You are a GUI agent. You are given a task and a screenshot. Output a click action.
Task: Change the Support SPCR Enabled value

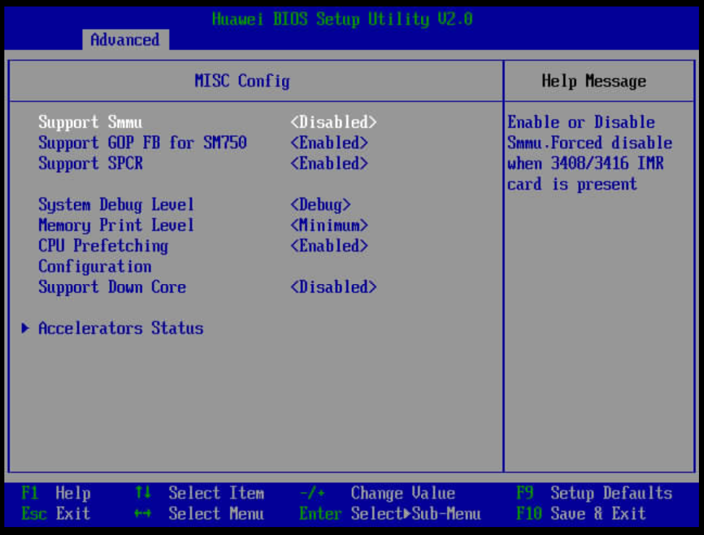329,163
